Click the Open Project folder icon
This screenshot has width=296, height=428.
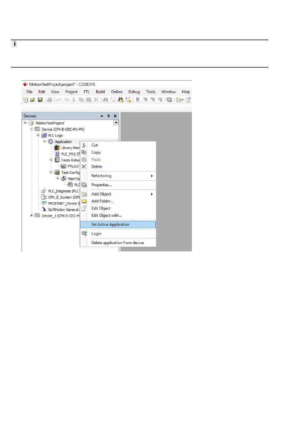[x=32, y=100]
